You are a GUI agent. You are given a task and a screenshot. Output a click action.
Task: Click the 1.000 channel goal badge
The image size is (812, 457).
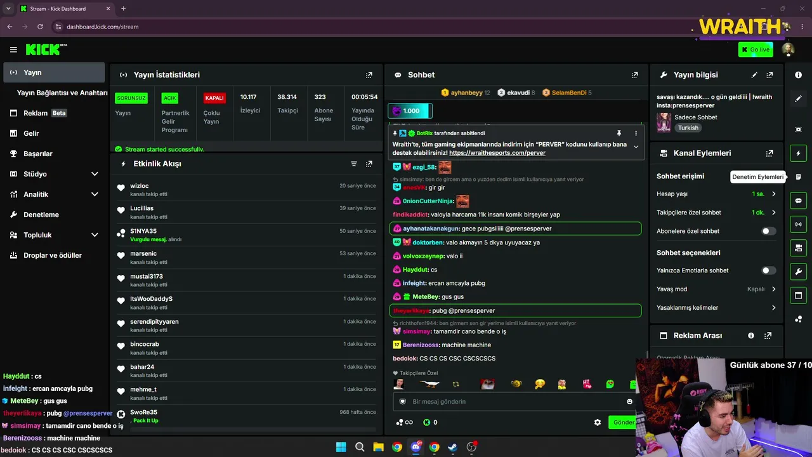tap(410, 111)
